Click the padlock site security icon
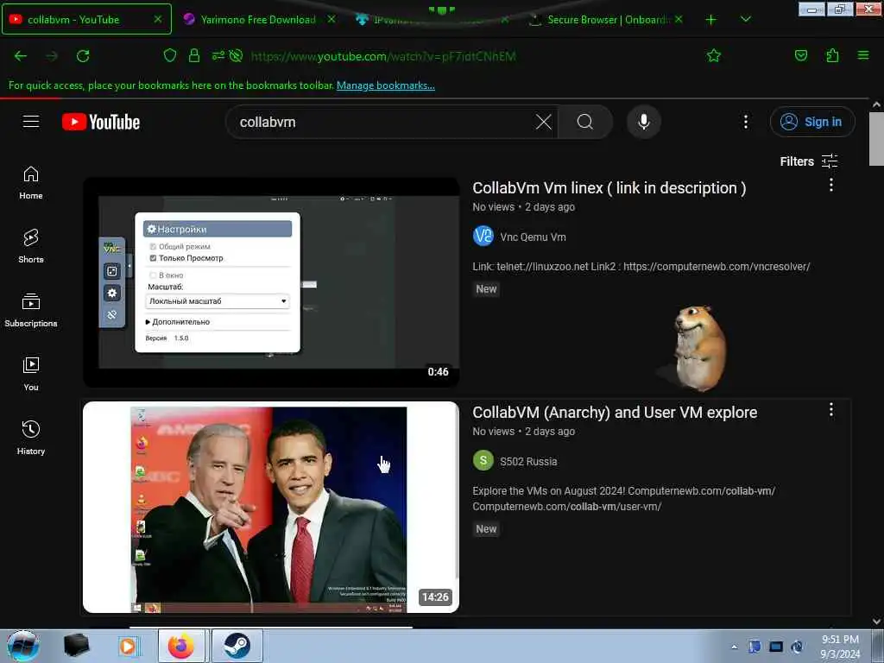This screenshot has width=884, height=663. tap(194, 55)
